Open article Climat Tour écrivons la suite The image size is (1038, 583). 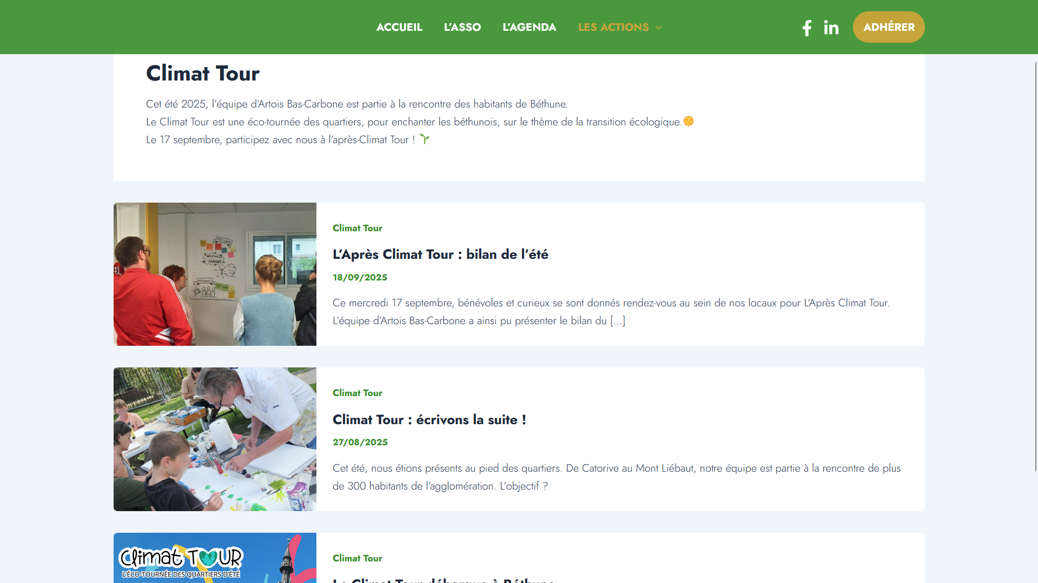click(x=429, y=420)
